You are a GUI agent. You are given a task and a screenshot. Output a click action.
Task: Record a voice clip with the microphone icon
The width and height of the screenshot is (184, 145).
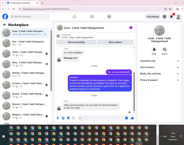point(58,118)
